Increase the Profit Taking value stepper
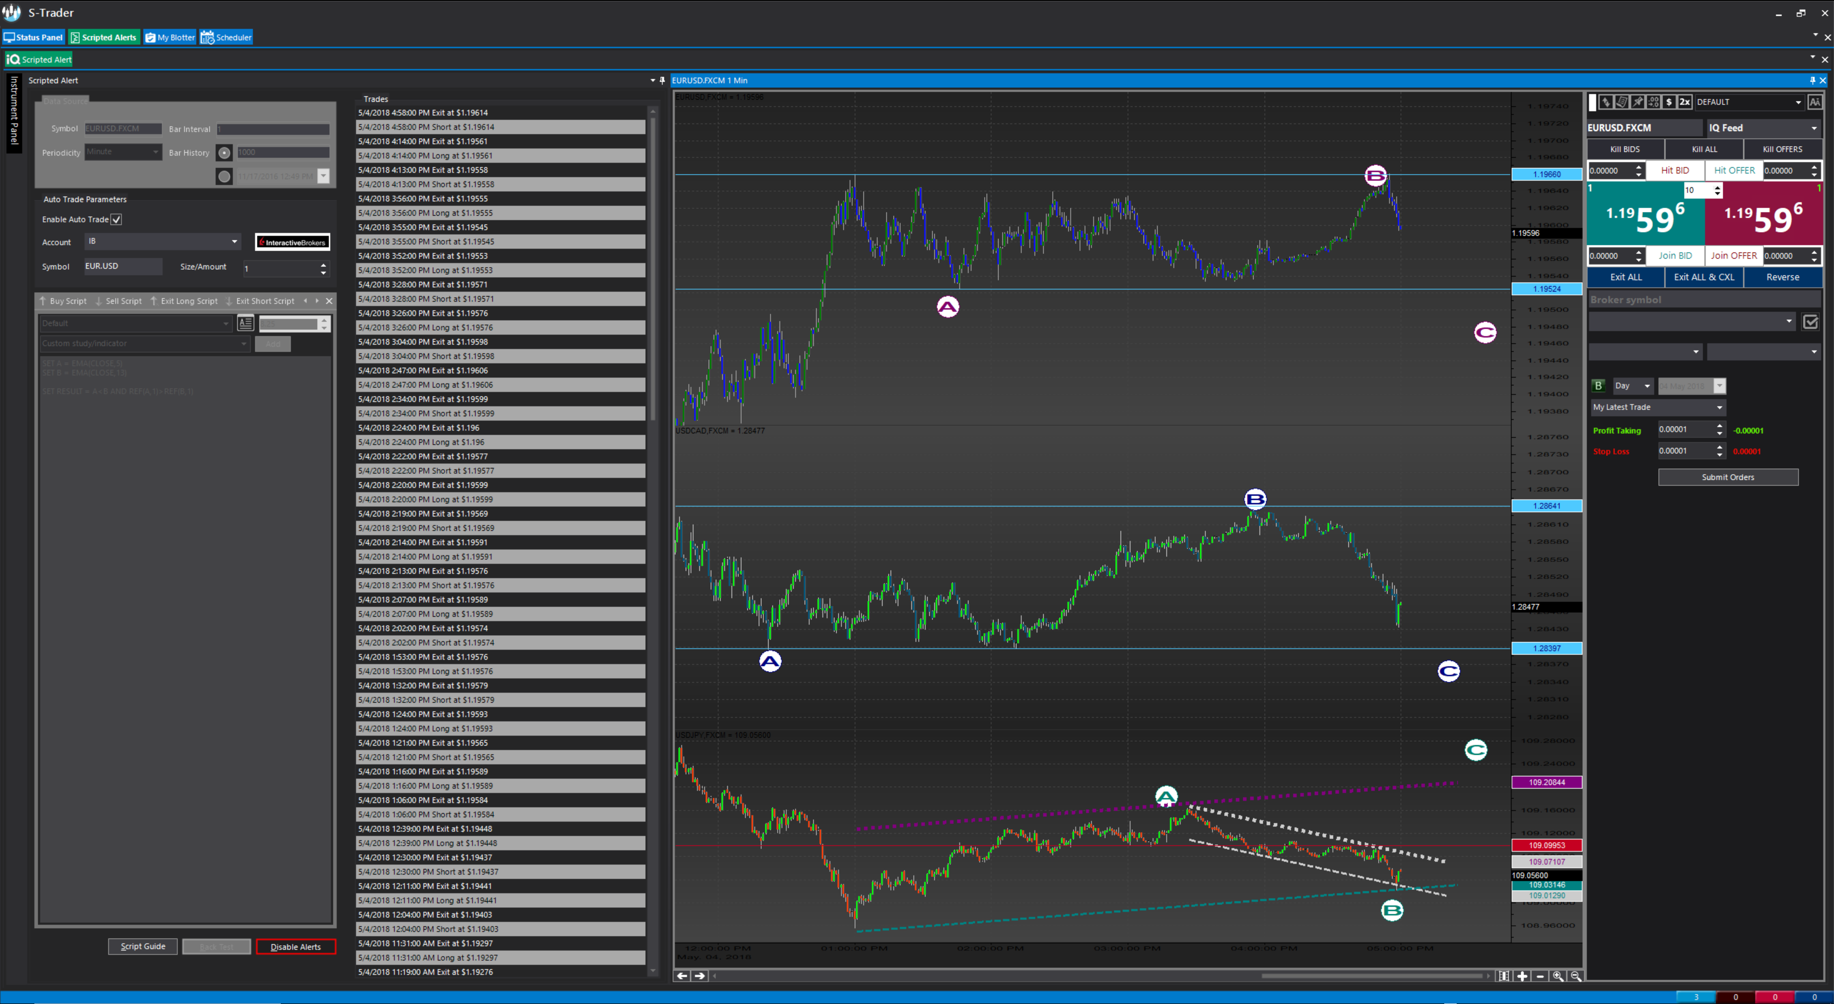The width and height of the screenshot is (1834, 1004). coord(1719,425)
